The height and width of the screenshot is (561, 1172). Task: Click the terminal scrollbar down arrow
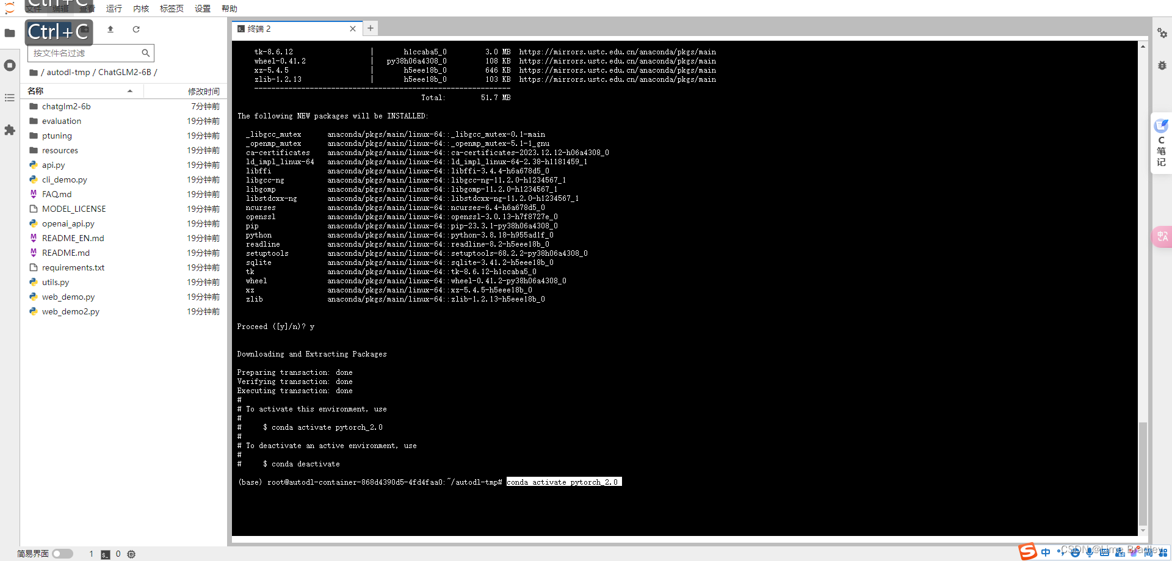pos(1143,531)
